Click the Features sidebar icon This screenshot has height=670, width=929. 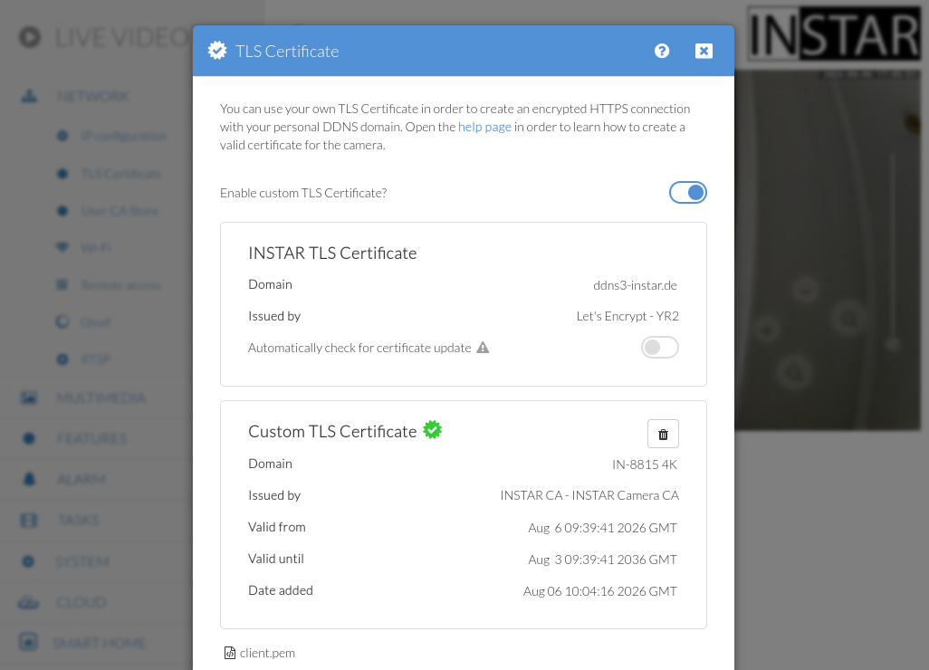point(28,438)
